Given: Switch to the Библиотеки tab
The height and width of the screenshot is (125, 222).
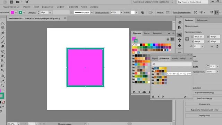Looking at the screenshot, I should [x=202, y=20].
